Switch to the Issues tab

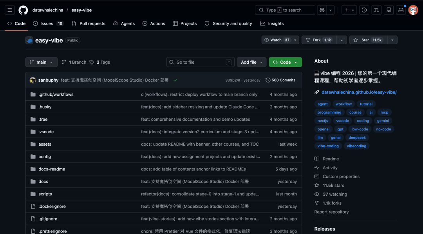coord(48,24)
